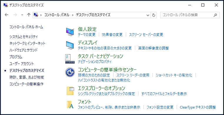Select ユーザー アカウント in sidebar

point(22,64)
